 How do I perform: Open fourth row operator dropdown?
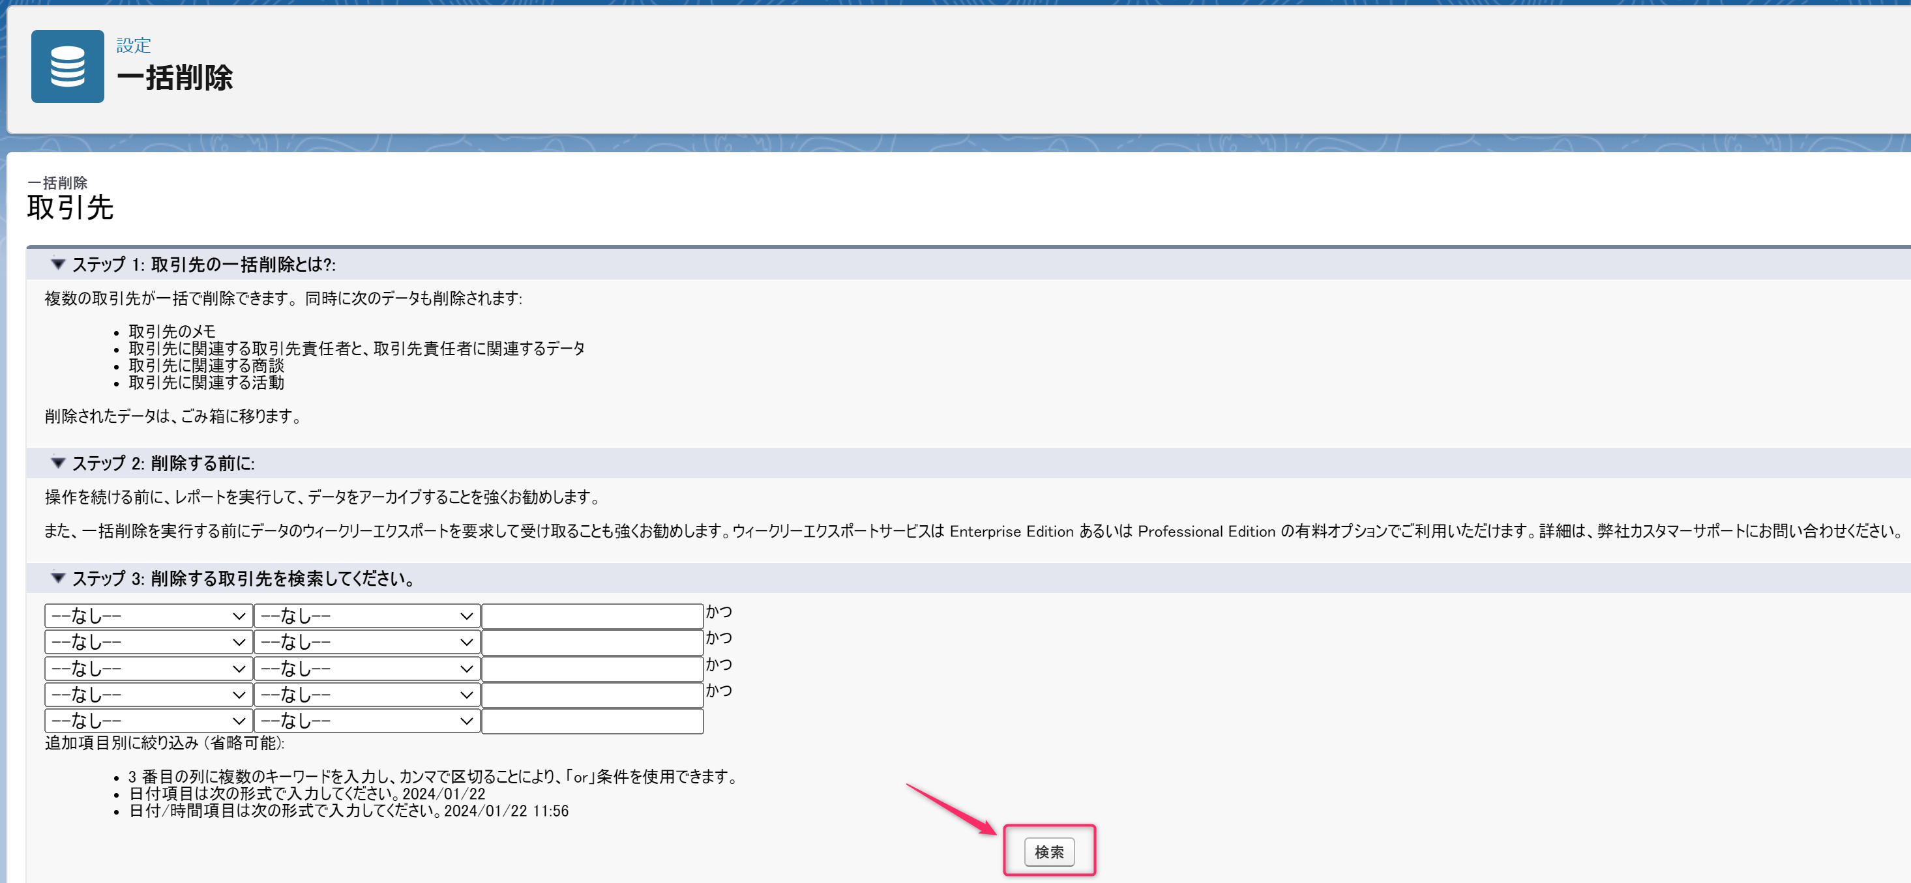[x=366, y=694]
